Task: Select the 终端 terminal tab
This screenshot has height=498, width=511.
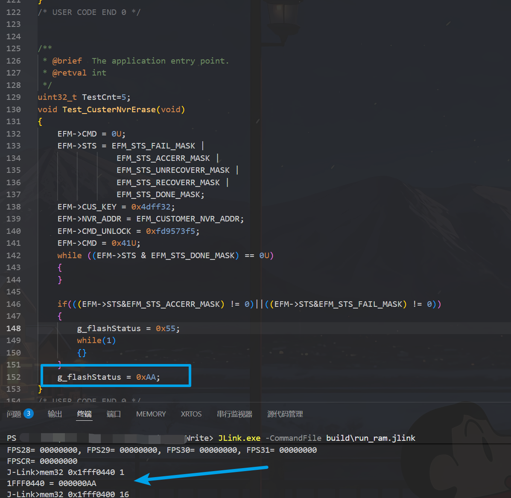Action: [x=84, y=414]
